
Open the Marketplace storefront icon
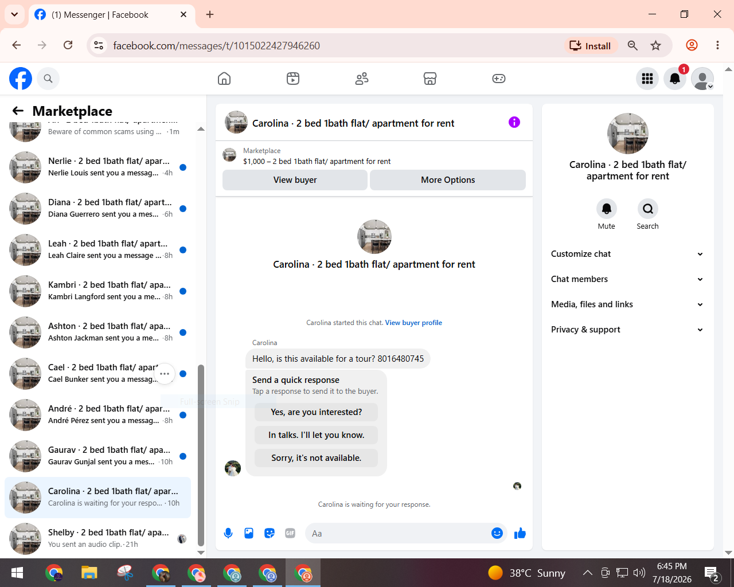430,79
